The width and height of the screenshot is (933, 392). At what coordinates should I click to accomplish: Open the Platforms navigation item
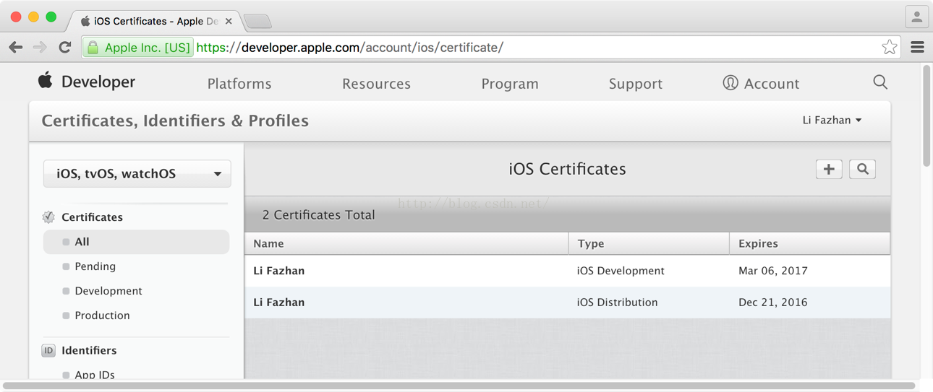tap(239, 84)
